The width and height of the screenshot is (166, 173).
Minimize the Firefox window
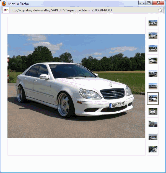(x=142, y=3)
